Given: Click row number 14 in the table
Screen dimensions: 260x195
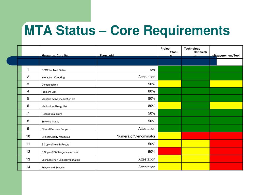Looking at the screenshot, I should pyautogui.click(x=28, y=167).
